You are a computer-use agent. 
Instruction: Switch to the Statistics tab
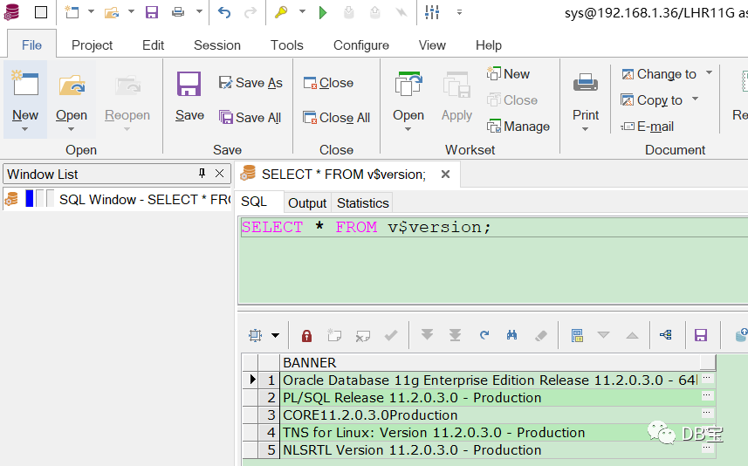click(x=363, y=203)
